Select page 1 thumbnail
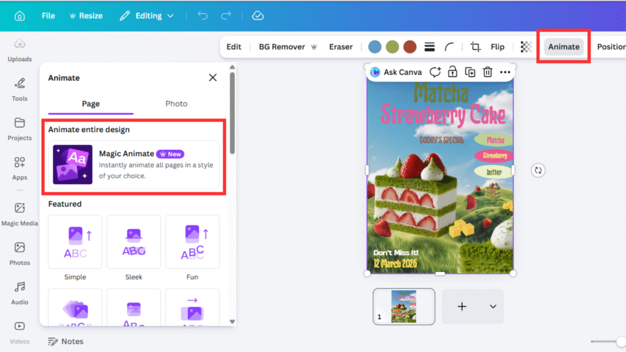The image size is (626, 352). tap(404, 306)
